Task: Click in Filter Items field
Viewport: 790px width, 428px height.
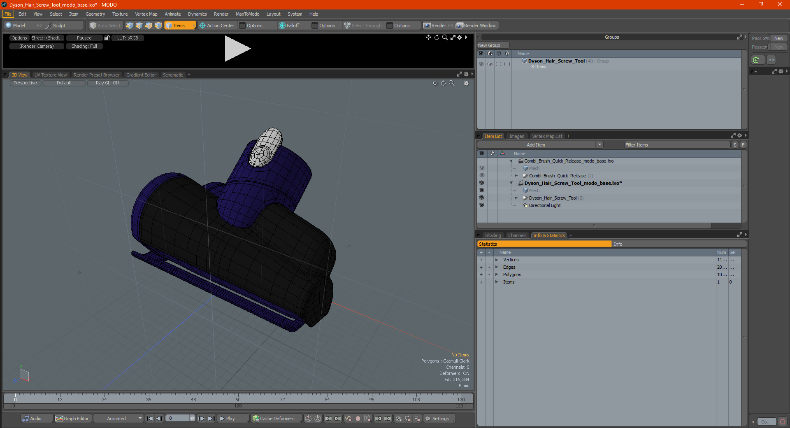Action: coord(677,145)
